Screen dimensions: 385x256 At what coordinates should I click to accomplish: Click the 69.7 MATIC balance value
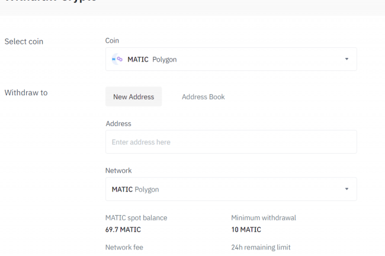[123, 229]
